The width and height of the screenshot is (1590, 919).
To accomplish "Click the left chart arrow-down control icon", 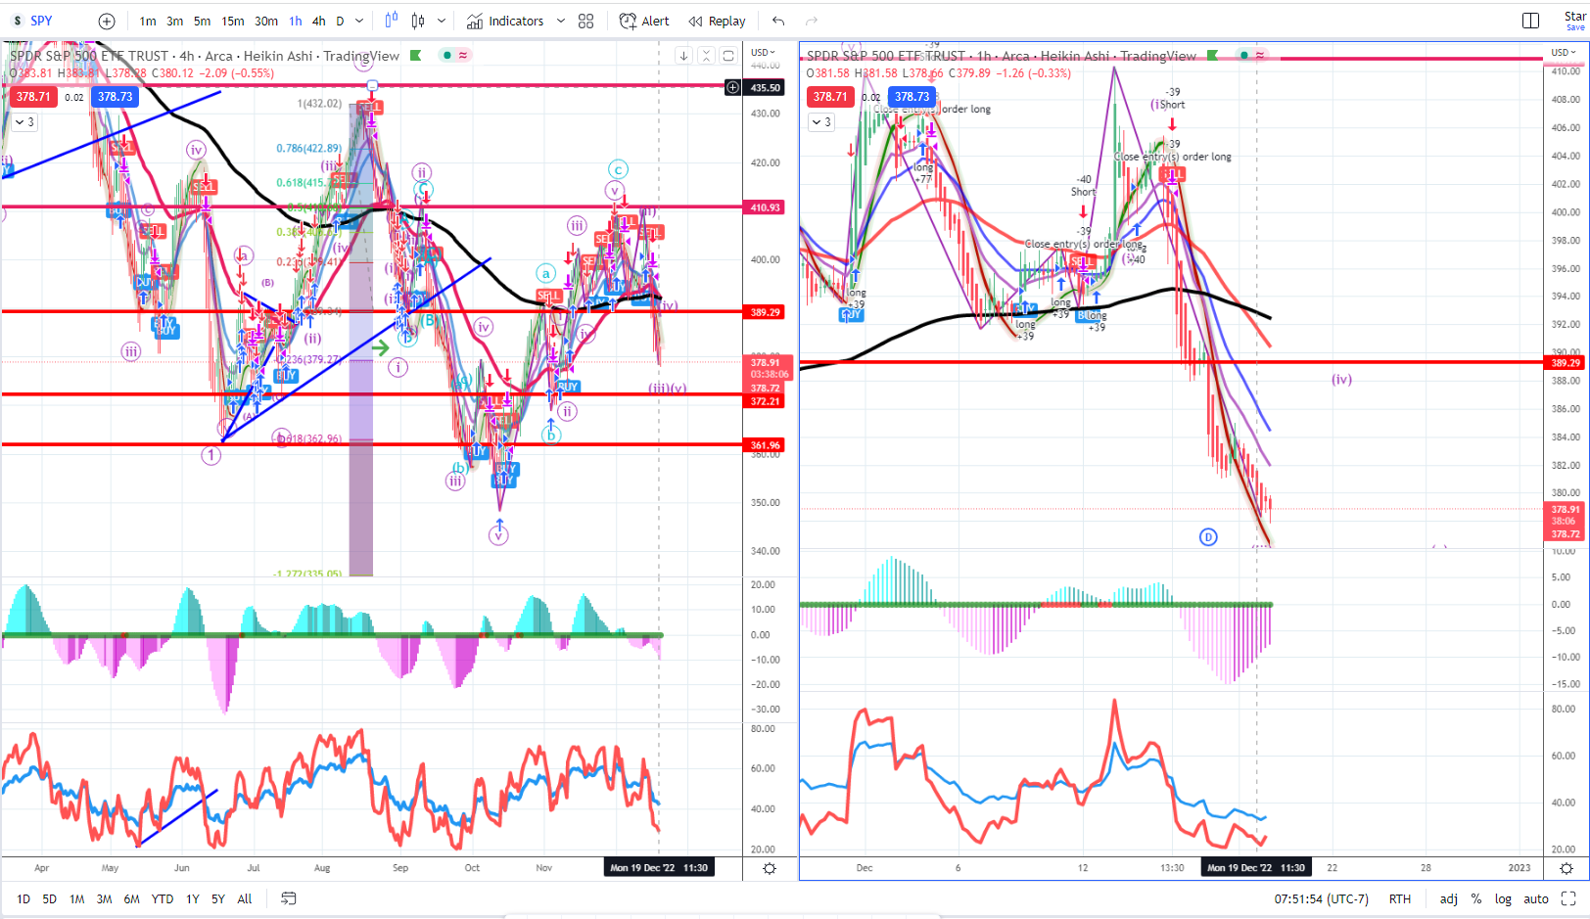I will [x=683, y=56].
